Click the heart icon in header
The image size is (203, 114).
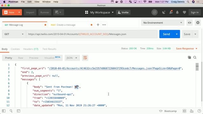click(x=184, y=12)
